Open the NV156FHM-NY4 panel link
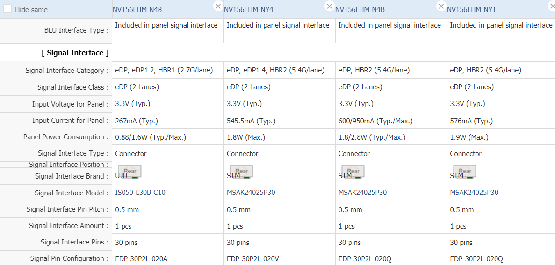The height and width of the screenshot is (265, 555). click(x=249, y=9)
